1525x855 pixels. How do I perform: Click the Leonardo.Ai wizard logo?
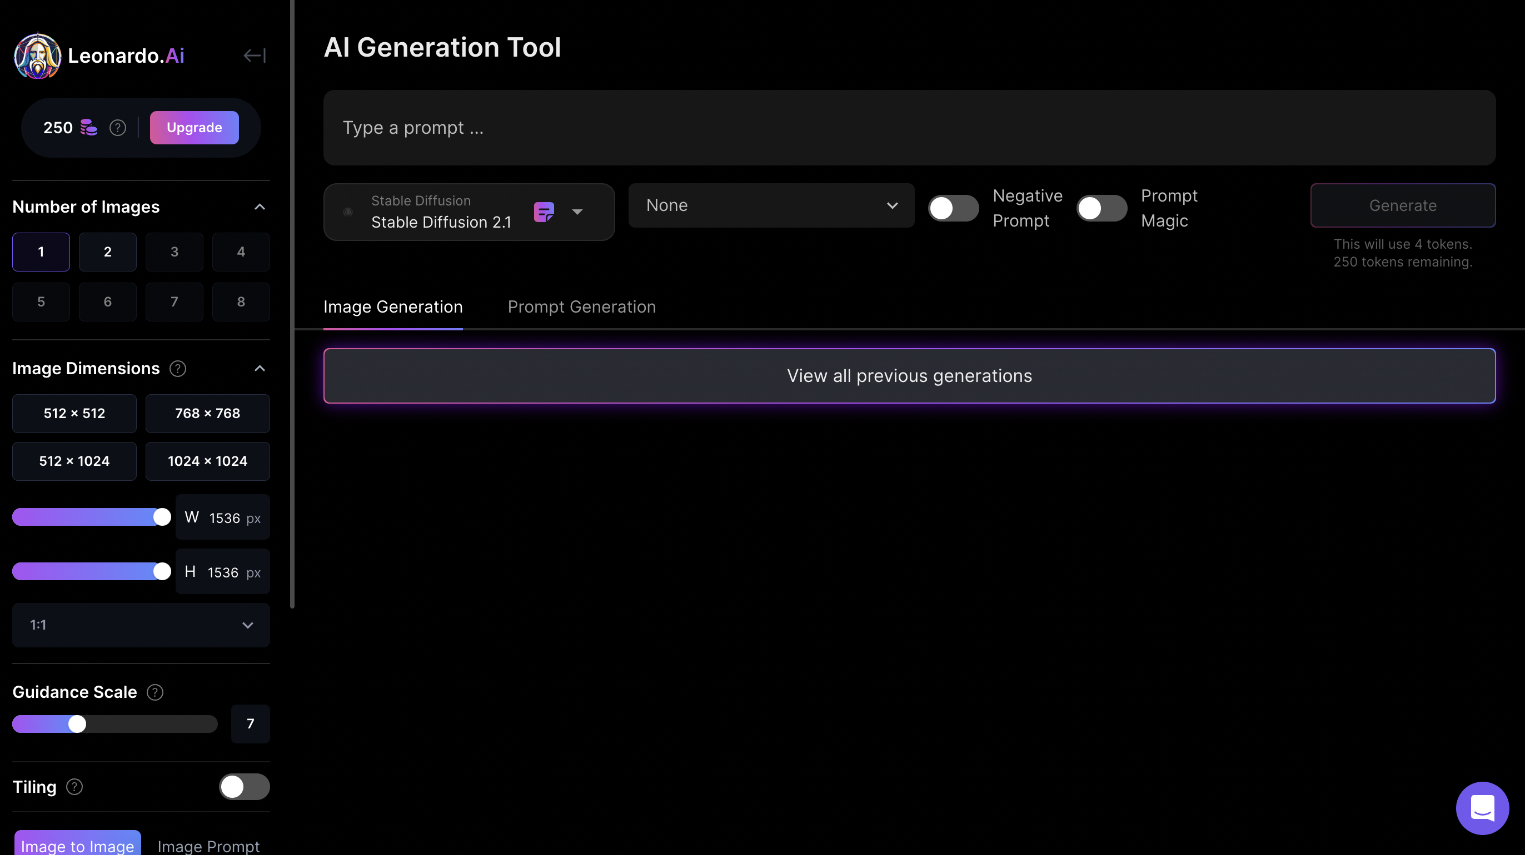pos(37,56)
